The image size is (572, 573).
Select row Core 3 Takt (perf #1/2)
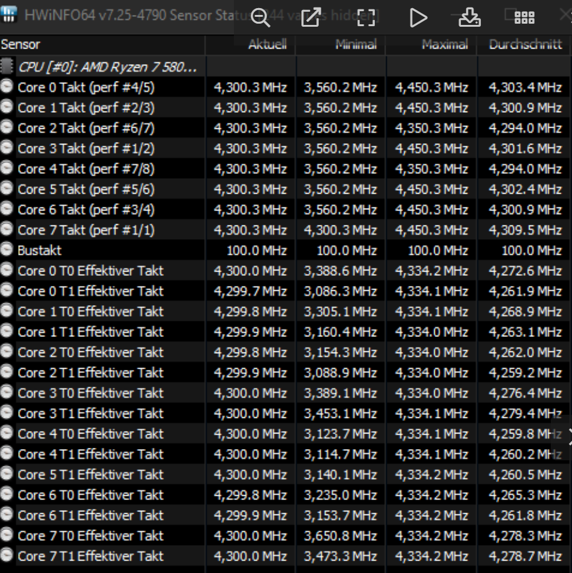[286, 148]
